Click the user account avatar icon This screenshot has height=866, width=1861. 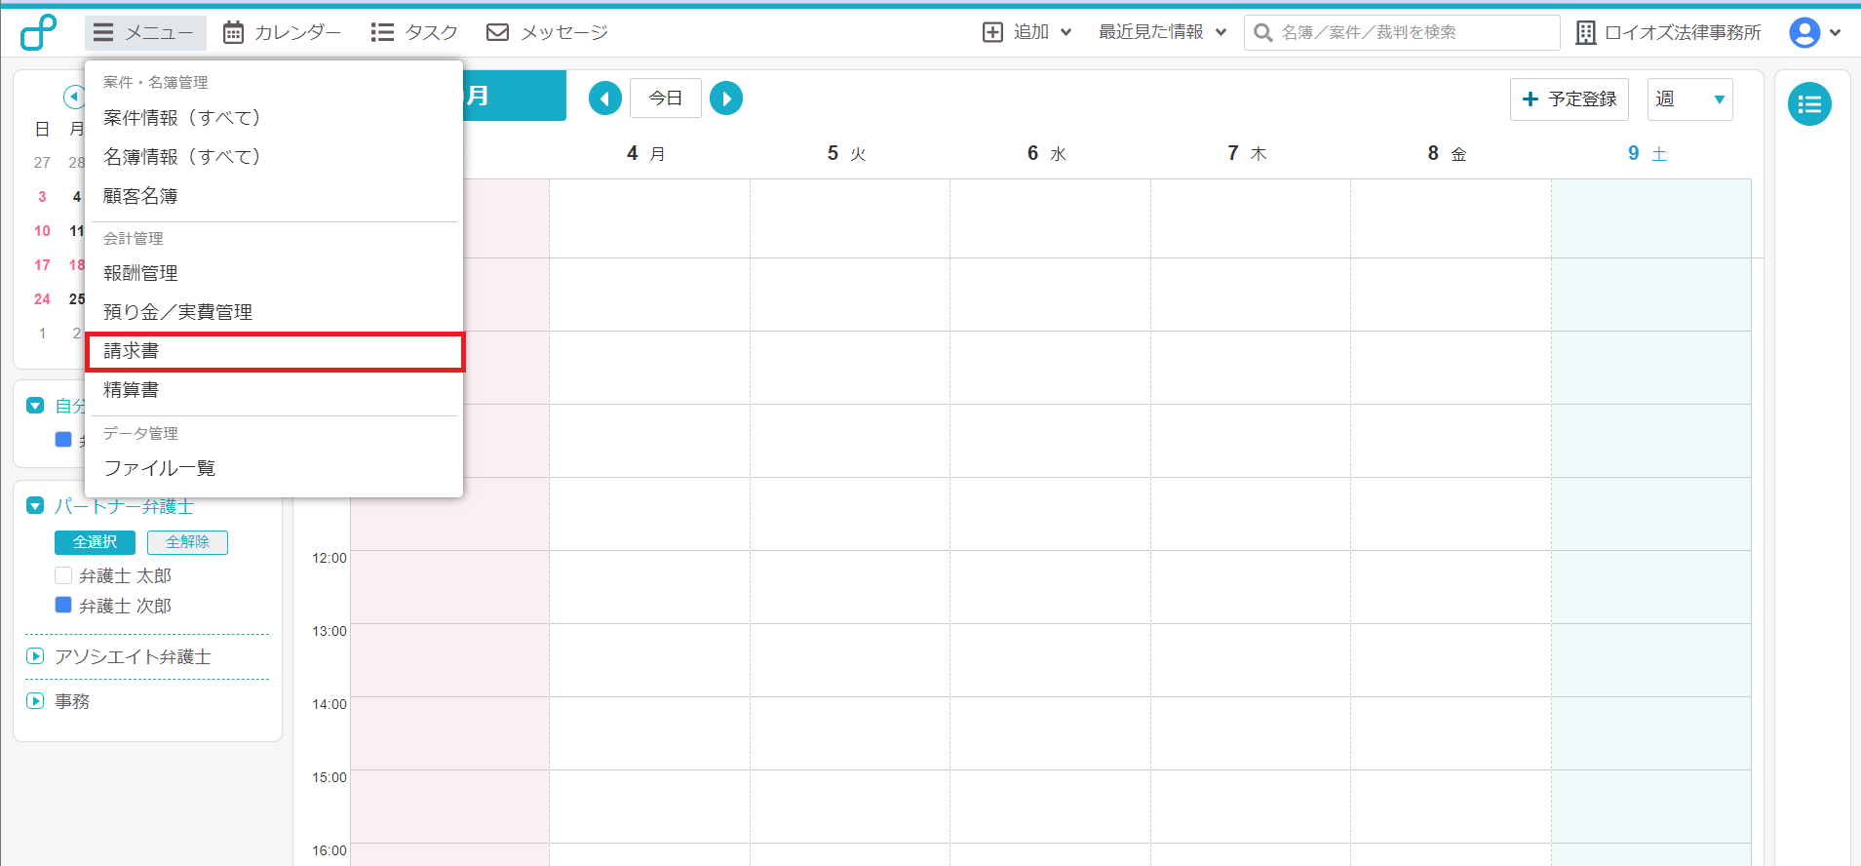pyautogui.click(x=1803, y=32)
